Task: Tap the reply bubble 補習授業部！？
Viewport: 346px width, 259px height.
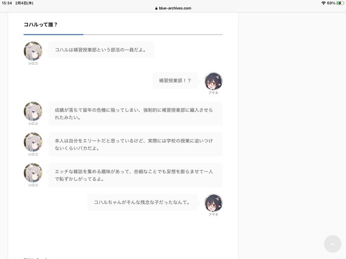Action: click(x=175, y=81)
